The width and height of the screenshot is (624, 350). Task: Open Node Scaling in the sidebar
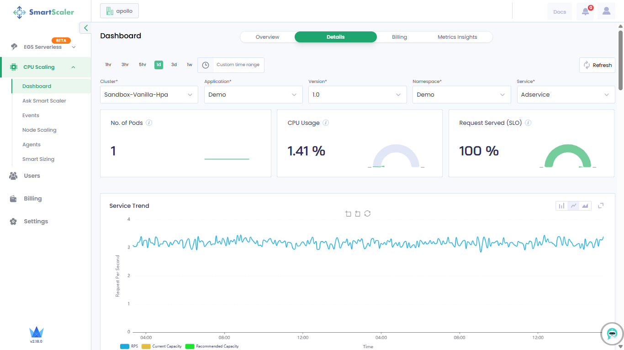pos(39,130)
